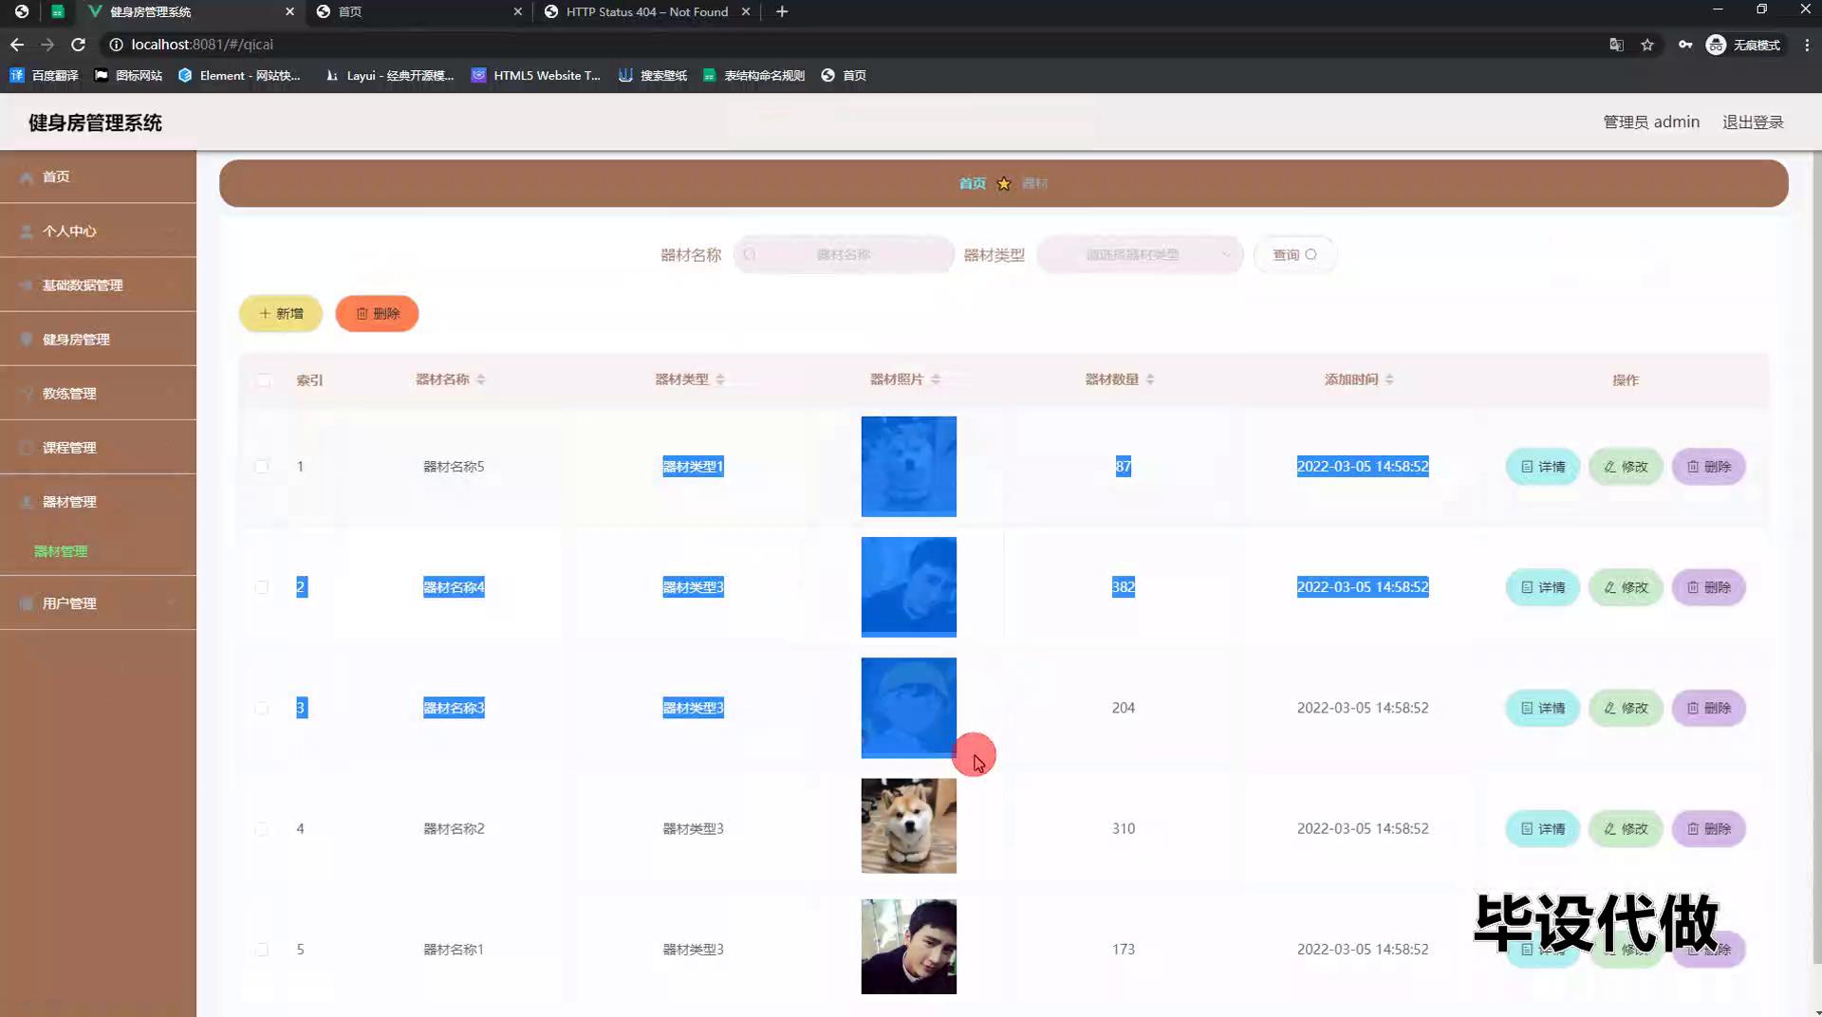Open 首页 in the left sidebar

coord(56,176)
